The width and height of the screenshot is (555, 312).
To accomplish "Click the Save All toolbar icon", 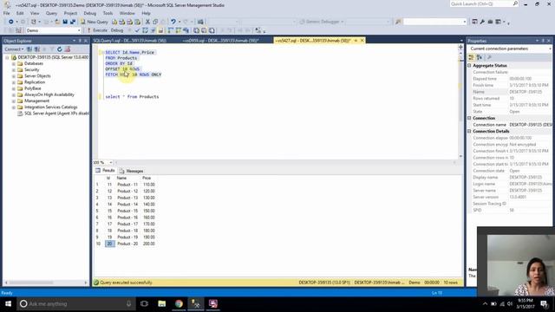I will pyautogui.click(x=73, y=22).
